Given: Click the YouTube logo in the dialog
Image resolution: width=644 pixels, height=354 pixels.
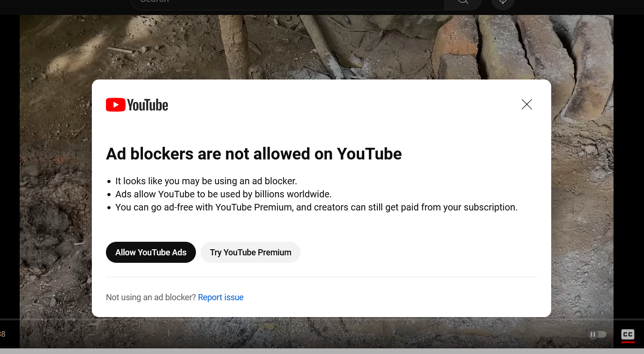Looking at the screenshot, I should (x=137, y=105).
